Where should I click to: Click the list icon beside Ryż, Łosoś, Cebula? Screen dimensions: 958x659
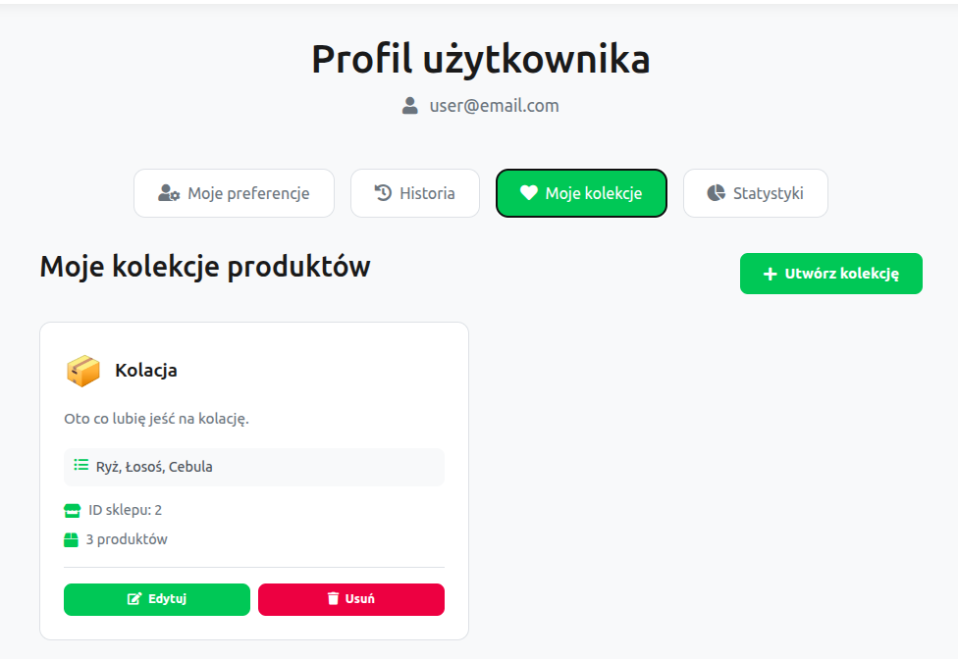coord(80,466)
